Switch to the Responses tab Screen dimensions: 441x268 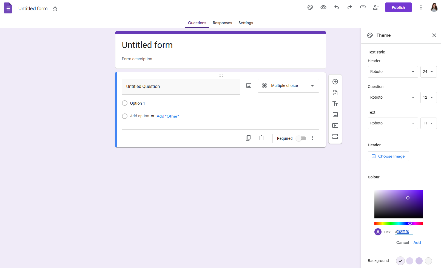tap(222, 23)
